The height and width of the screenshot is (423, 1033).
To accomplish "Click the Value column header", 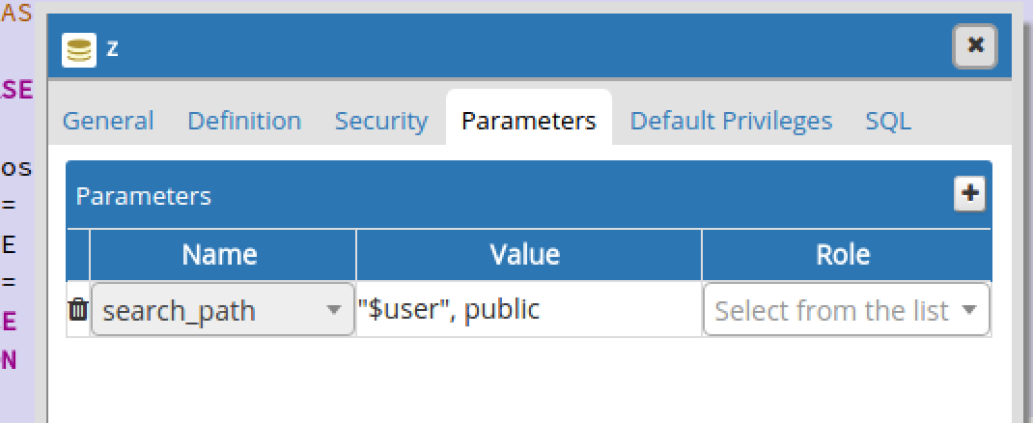I will click(x=525, y=254).
